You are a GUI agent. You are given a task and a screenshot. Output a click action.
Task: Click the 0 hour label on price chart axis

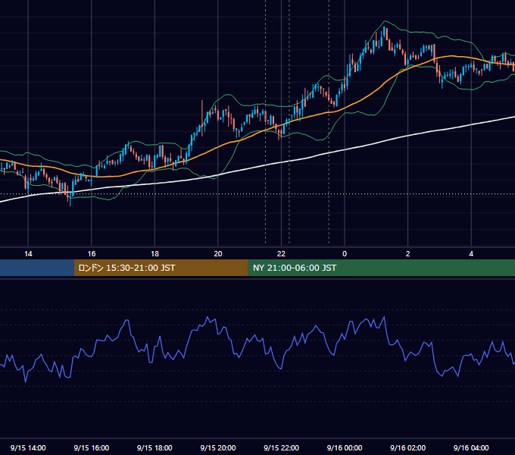tap(345, 254)
